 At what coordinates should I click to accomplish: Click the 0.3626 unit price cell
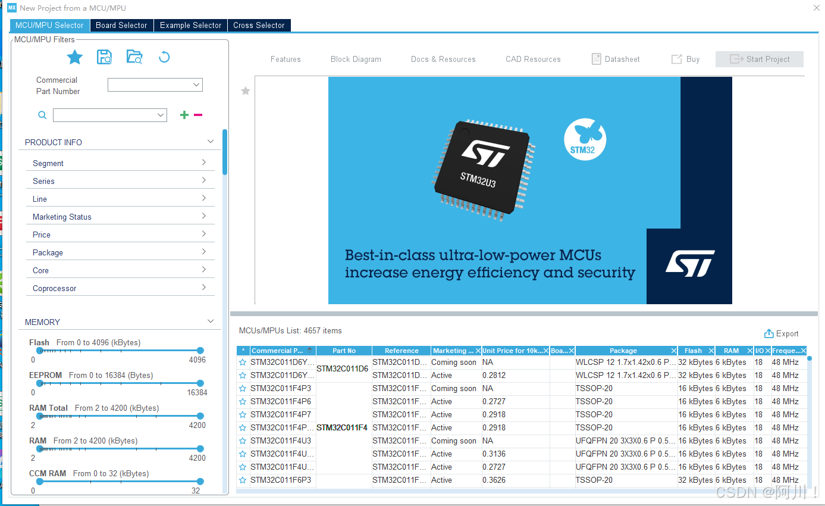(515, 480)
